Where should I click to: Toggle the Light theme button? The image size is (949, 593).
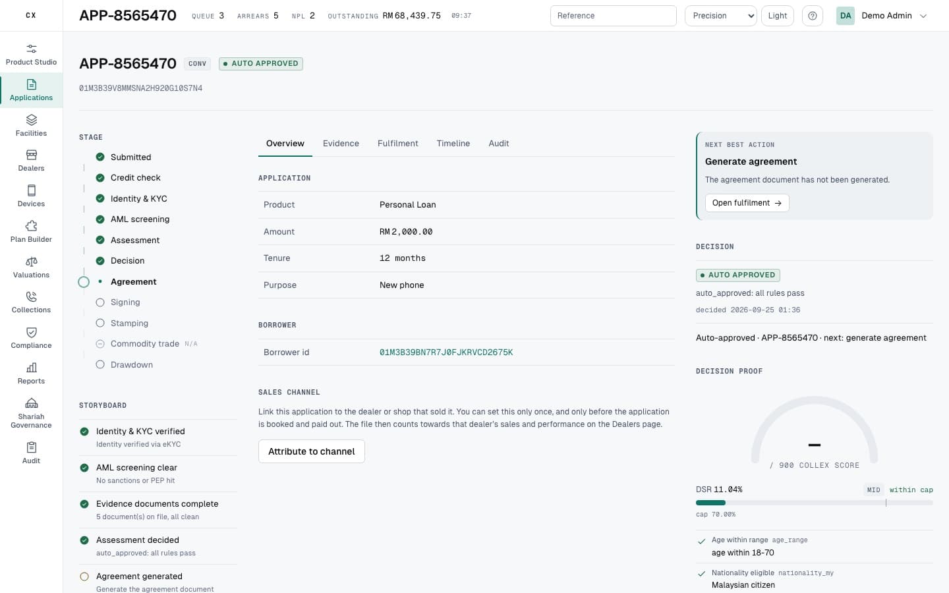pyautogui.click(x=778, y=16)
